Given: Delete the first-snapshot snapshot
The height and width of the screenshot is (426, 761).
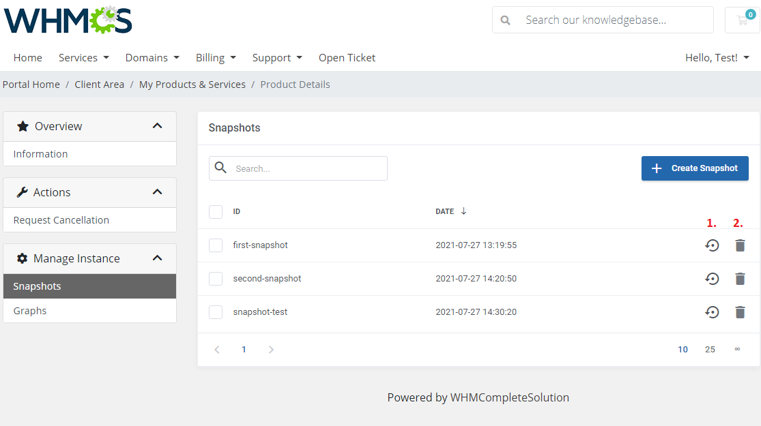Looking at the screenshot, I should [740, 245].
